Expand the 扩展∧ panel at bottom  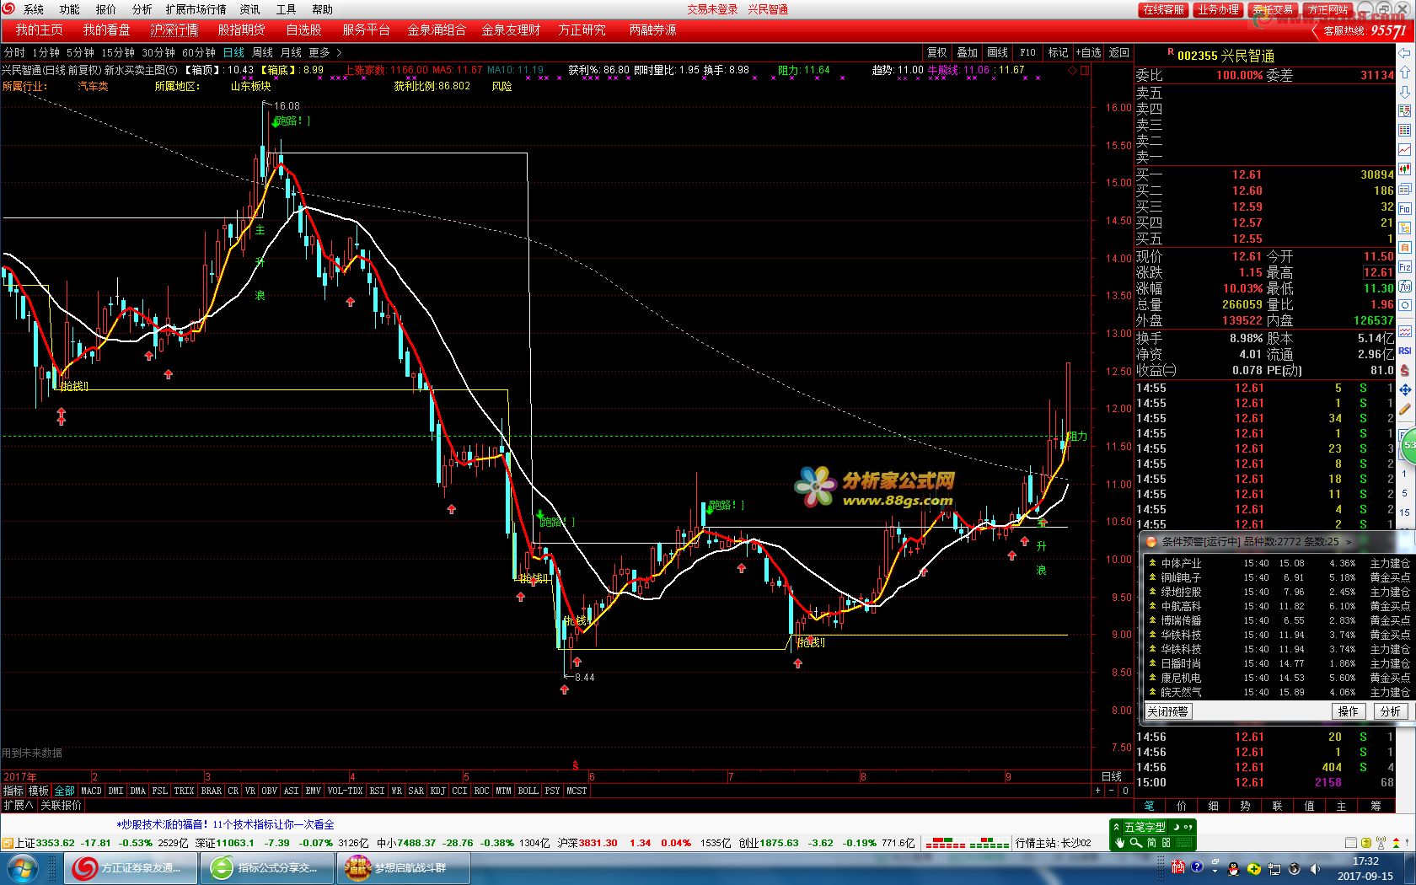point(18,805)
